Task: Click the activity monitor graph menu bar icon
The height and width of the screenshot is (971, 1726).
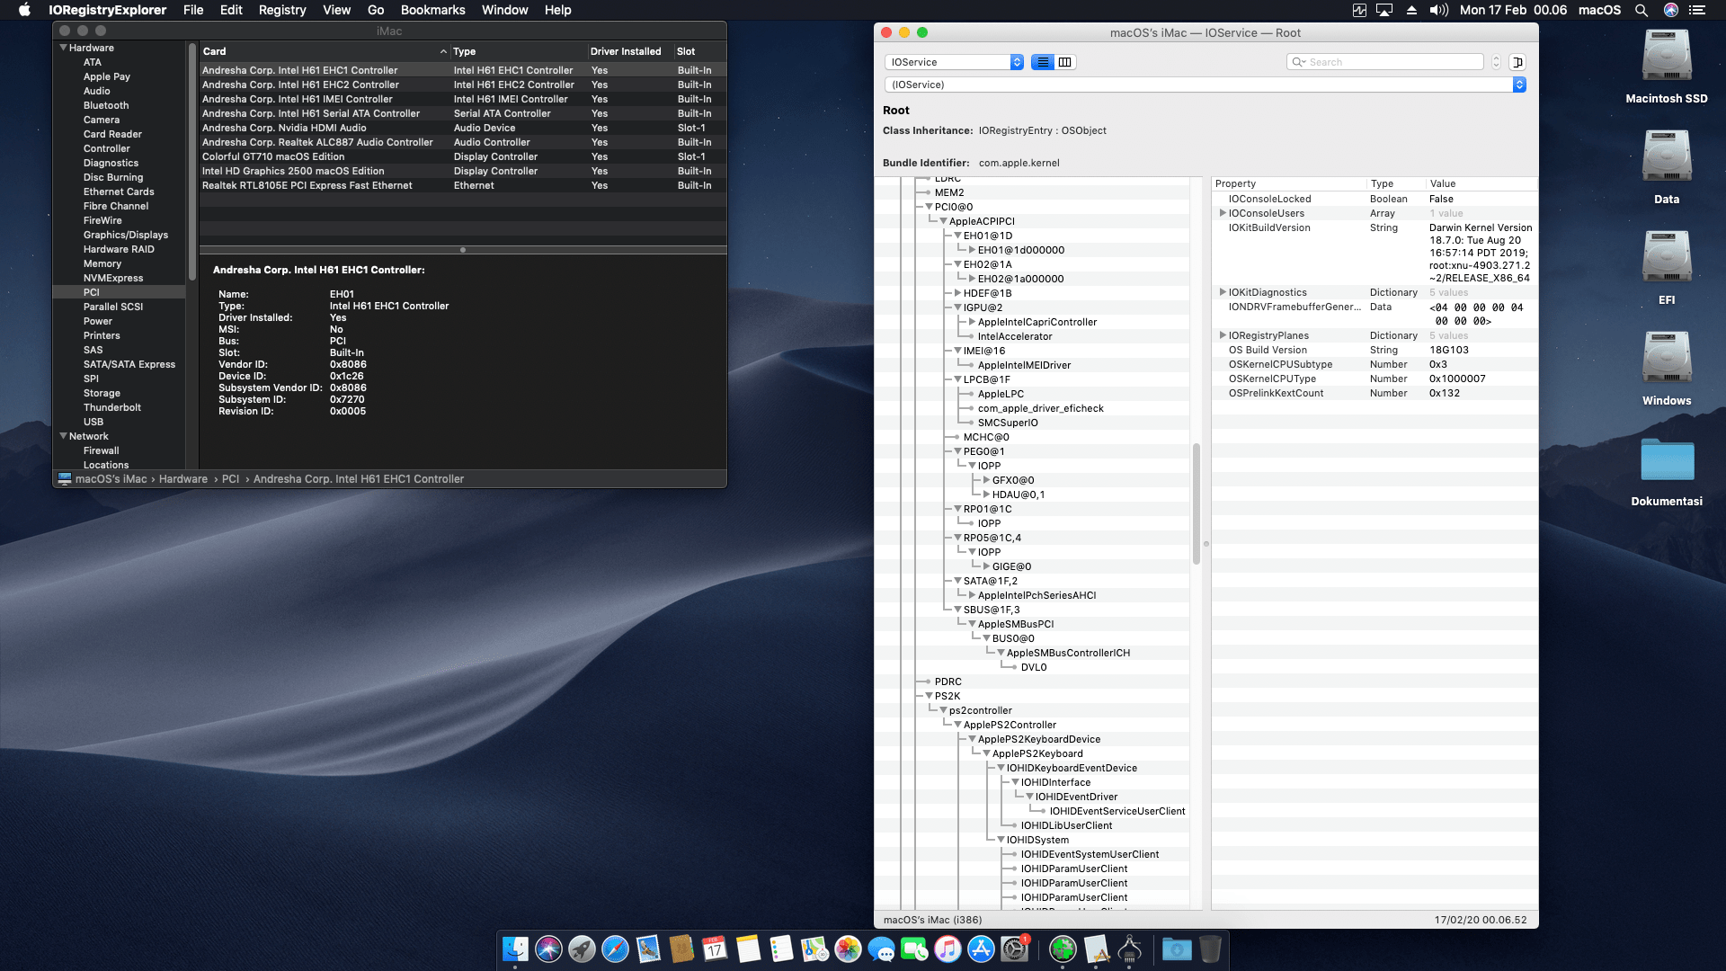Action: tap(1359, 10)
